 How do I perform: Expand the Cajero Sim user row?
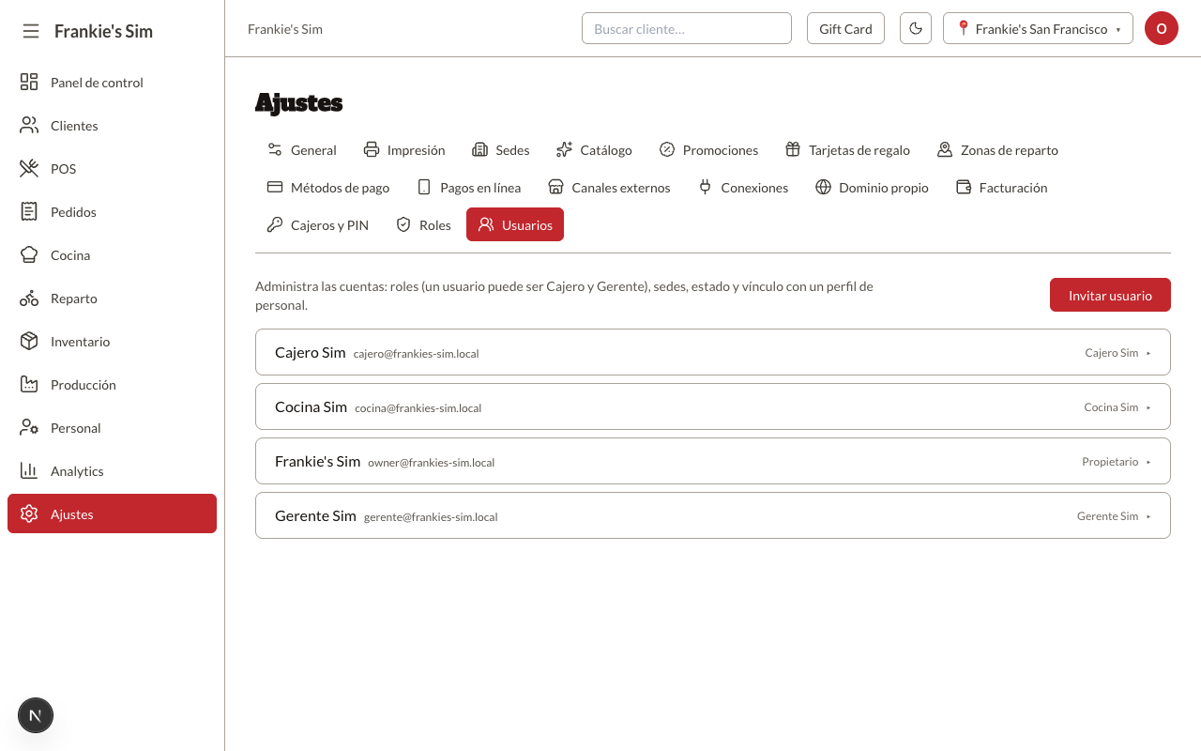point(713,352)
